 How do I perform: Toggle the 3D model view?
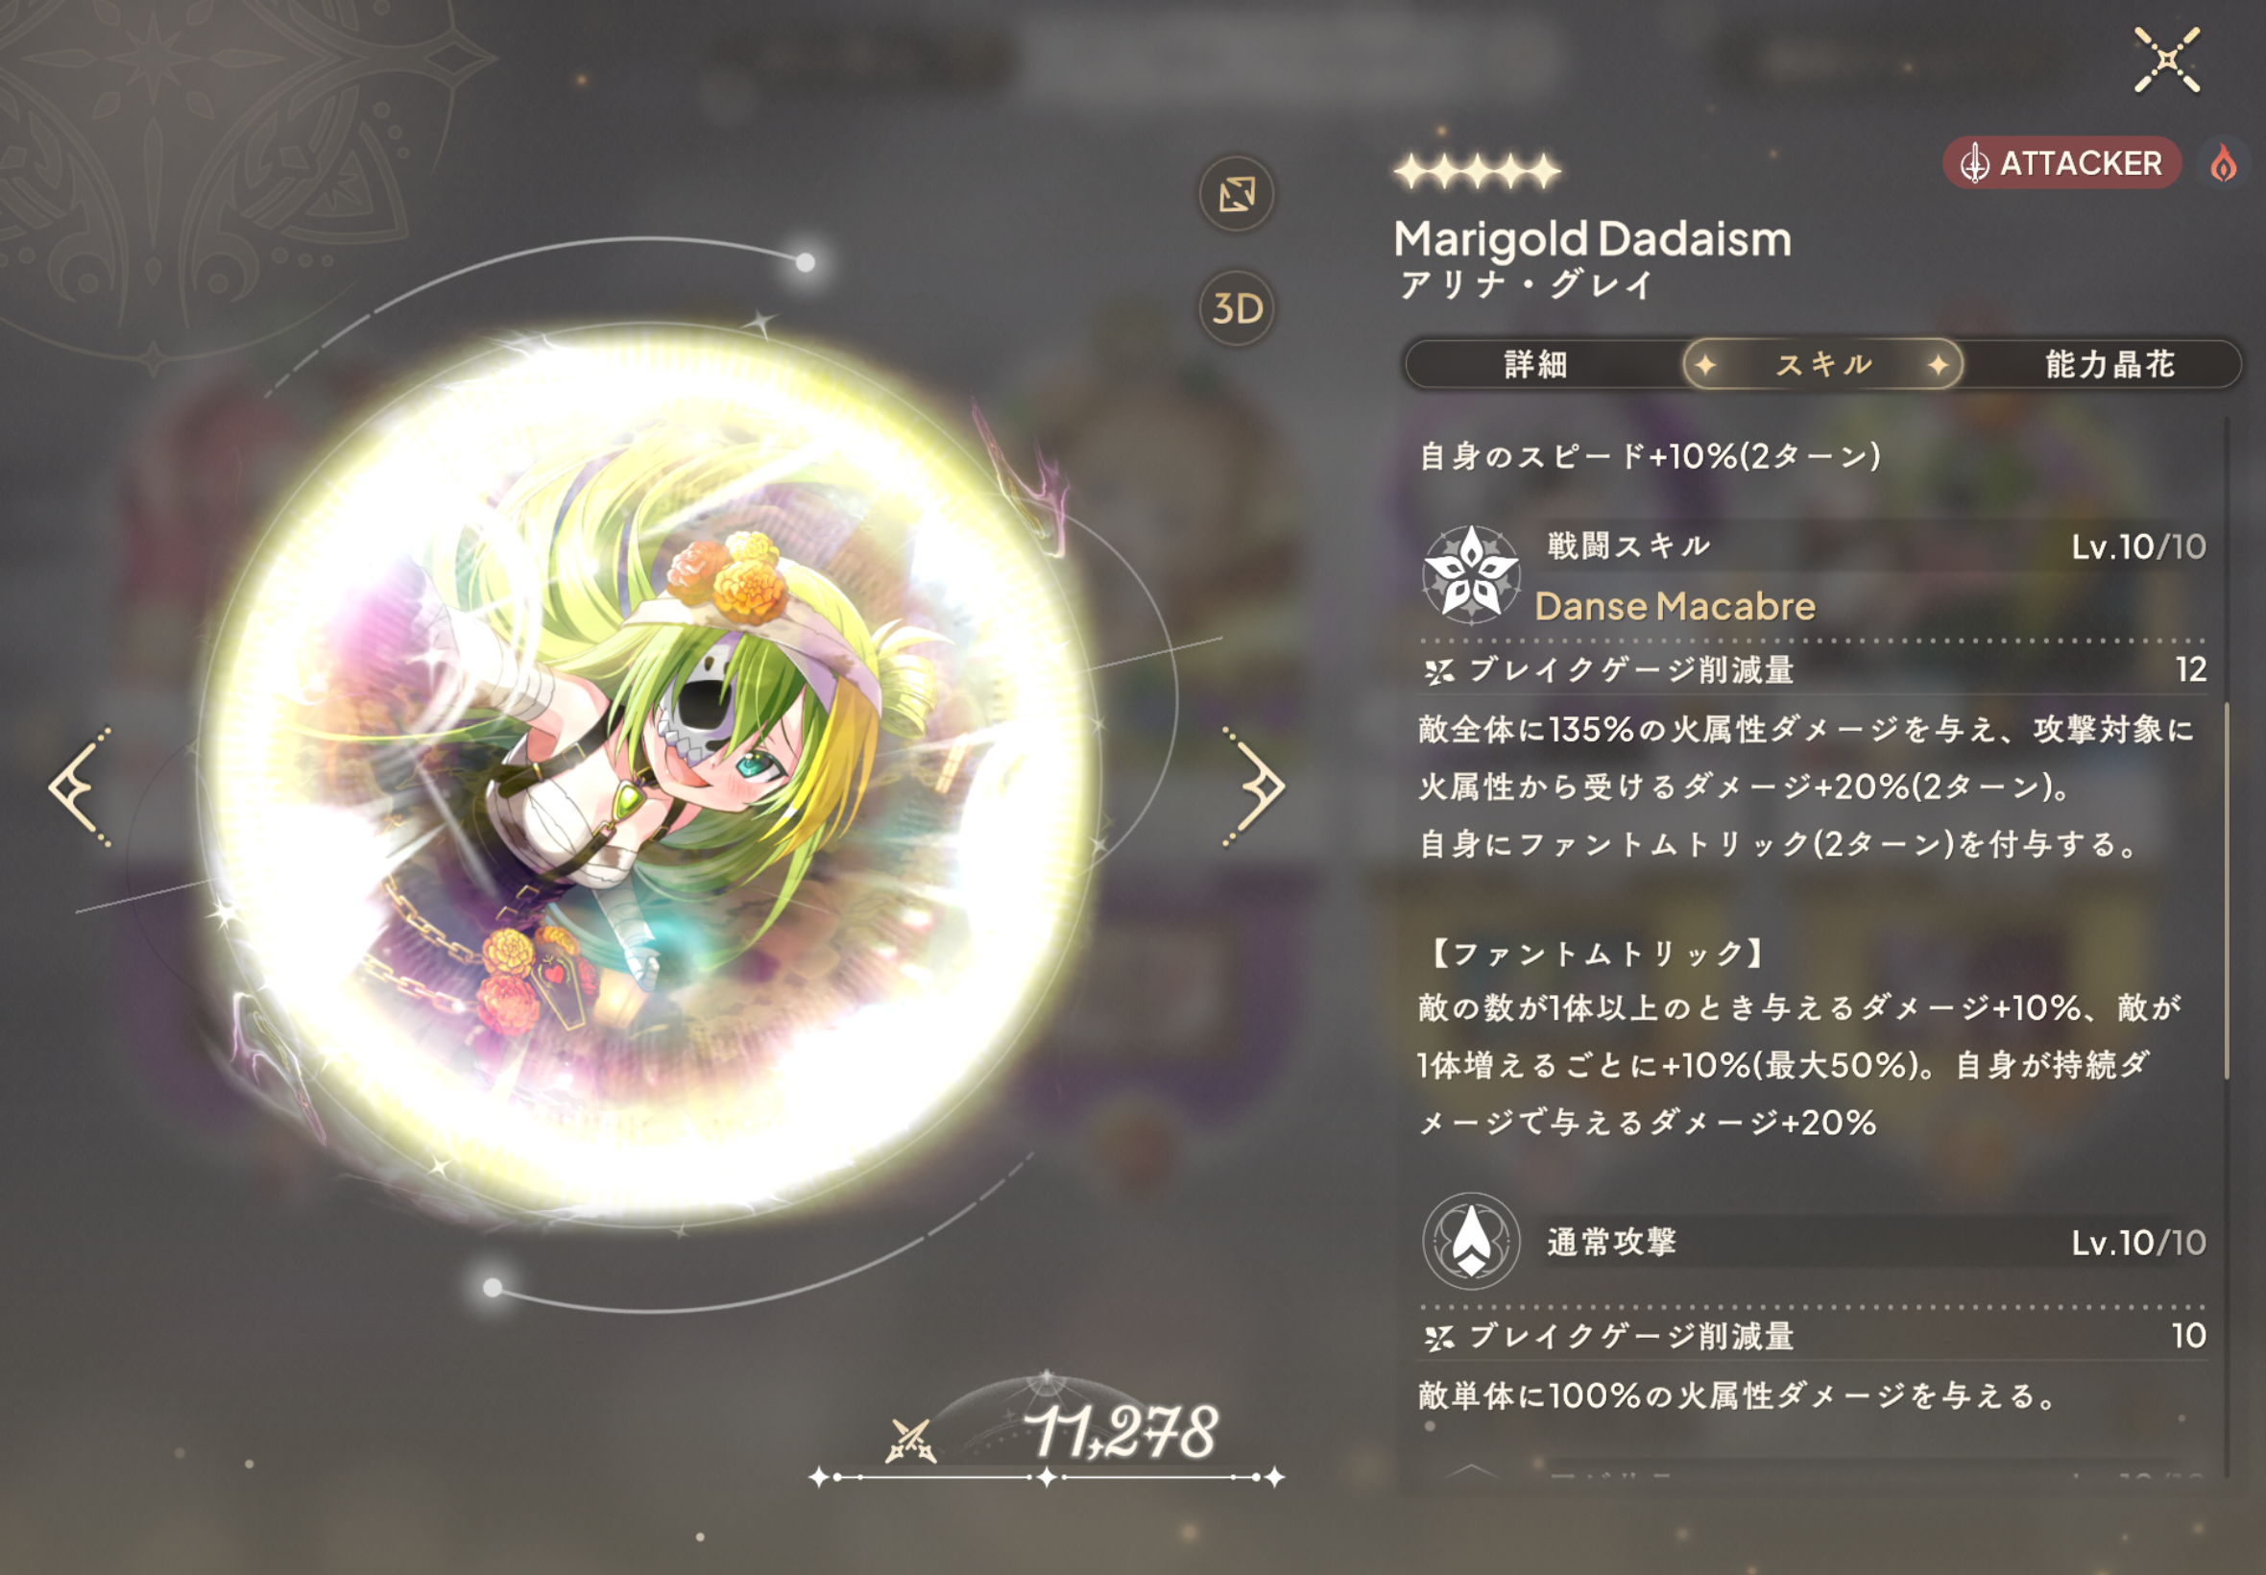point(1236,308)
